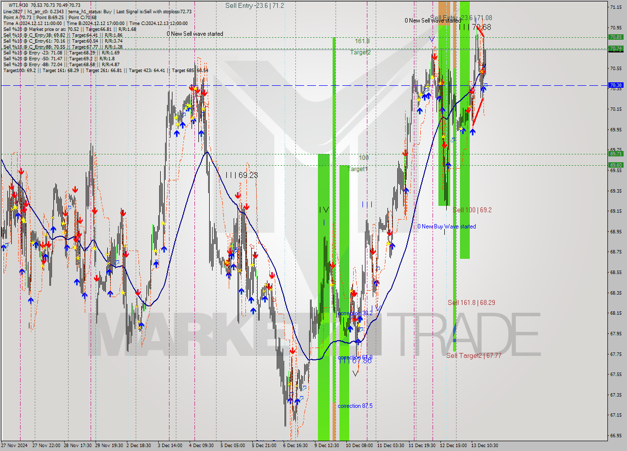Image resolution: width=627 pixels, height=451 pixels.
Task: Select the Sell 100 | 69.2 label
Action: pos(472,210)
